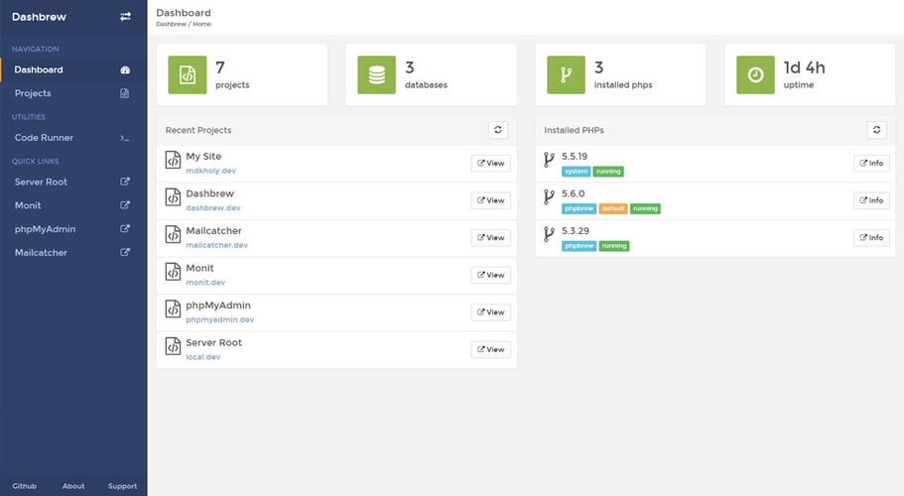
Task: Open the Server Root quick link
Action: coord(41,183)
